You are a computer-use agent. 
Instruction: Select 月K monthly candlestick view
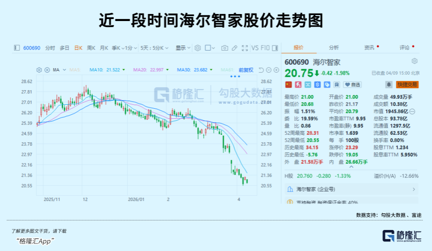tap(104, 48)
